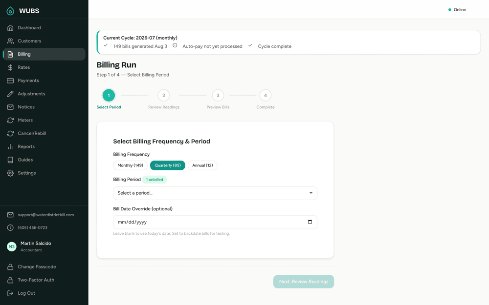Image resolution: width=489 pixels, height=305 pixels.
Task: Click the Rates dollar sign icon
Action: coord(10,67)
